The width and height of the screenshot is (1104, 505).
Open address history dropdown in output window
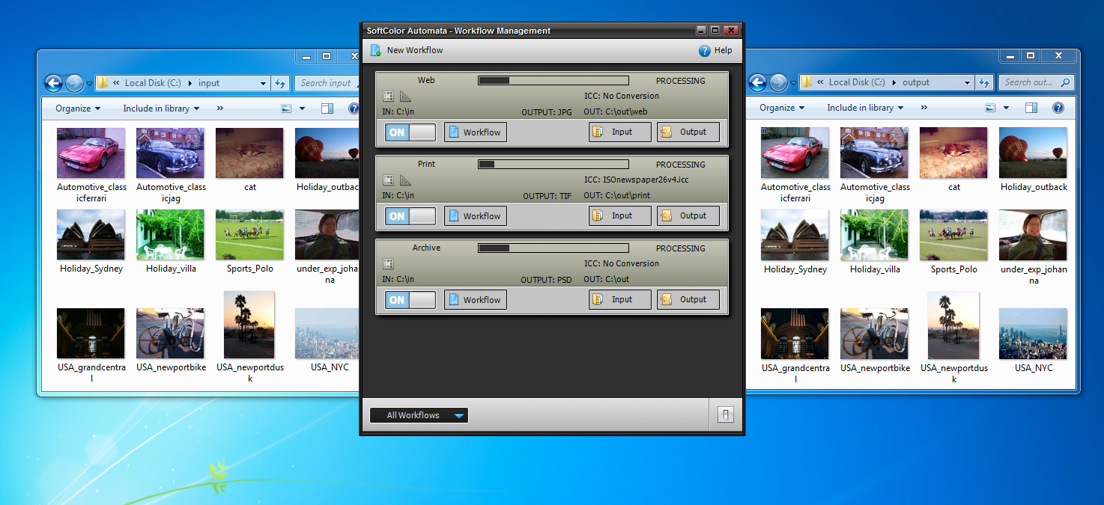coord(967,82)
